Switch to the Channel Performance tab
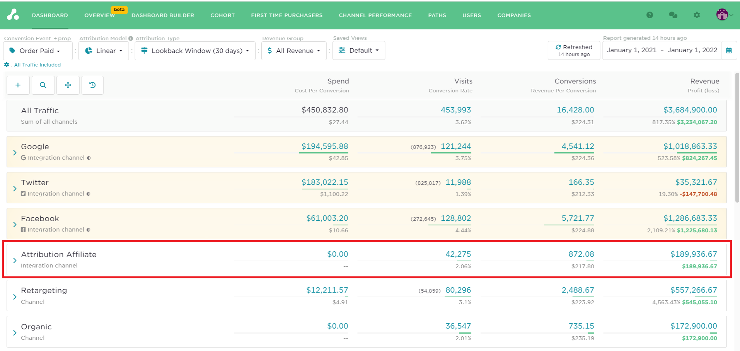The width and height of the screenshot is (740, 351). click(x=375, y=15)
